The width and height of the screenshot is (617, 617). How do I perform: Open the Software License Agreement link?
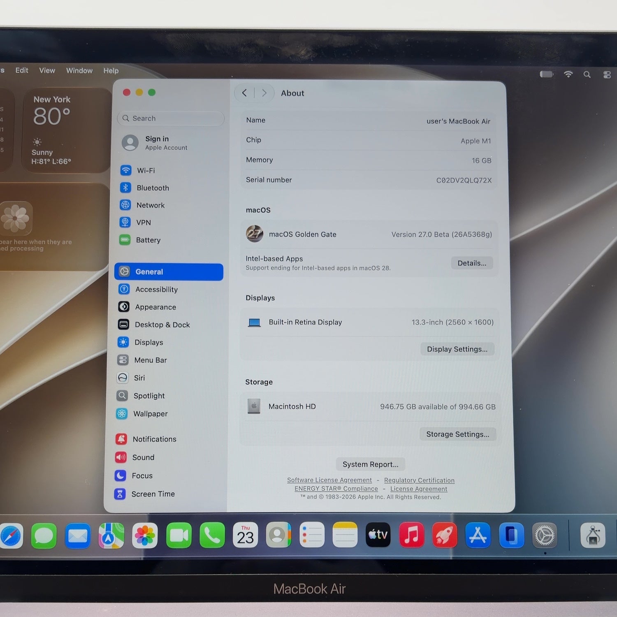(329, 480)
